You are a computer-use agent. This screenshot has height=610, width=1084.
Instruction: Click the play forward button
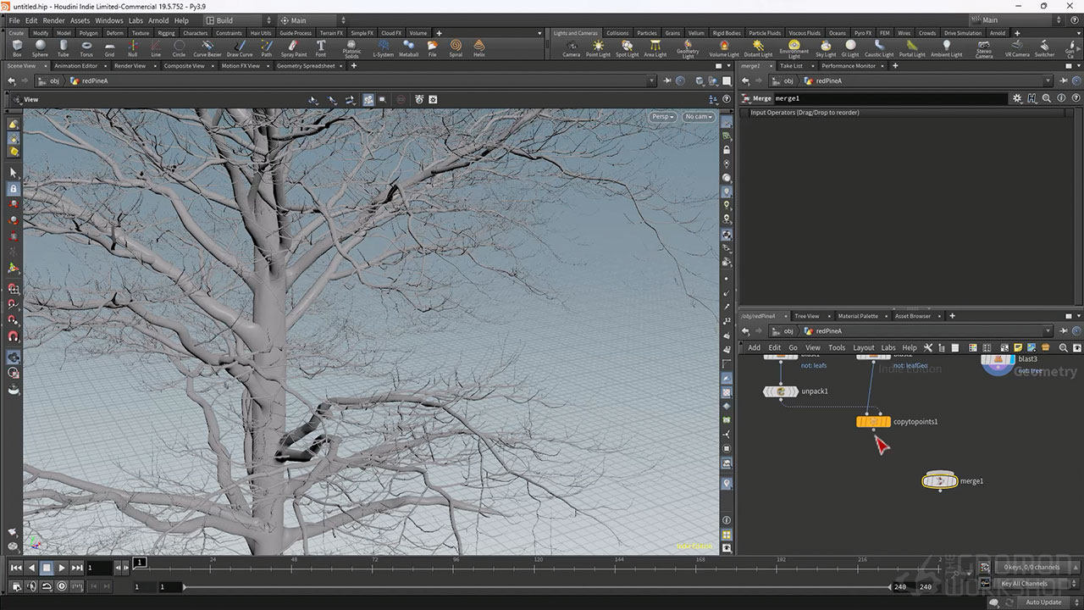[x=62, y=568]
